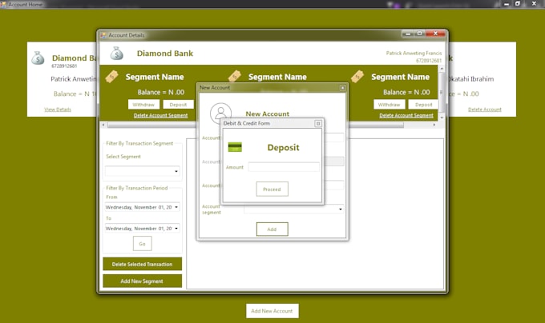Click Withdraw on the third segment
545x323 pixels.
(x=390, y=105)
